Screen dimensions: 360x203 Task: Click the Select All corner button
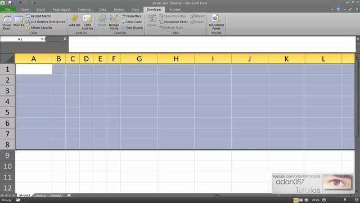7,59
